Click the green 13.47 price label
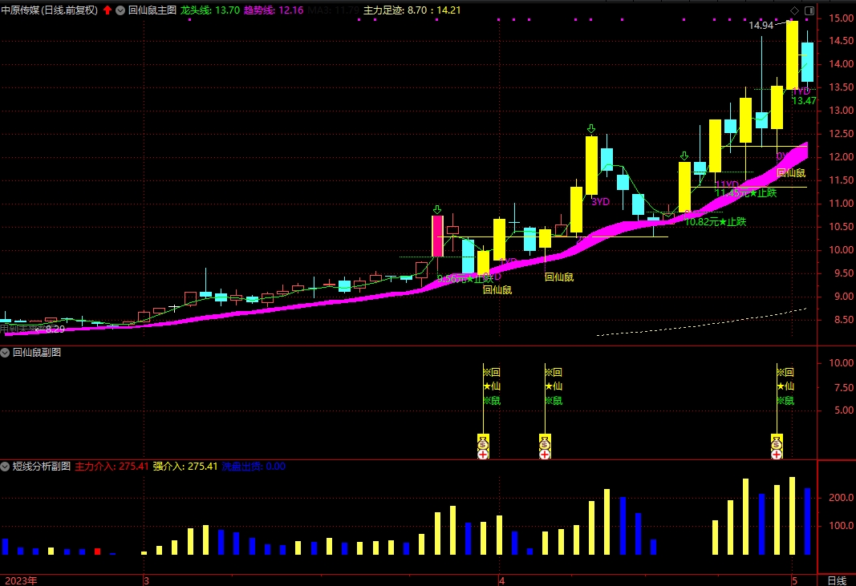The height and width of the screenshot is (586, 856). [x=804, y=100]
